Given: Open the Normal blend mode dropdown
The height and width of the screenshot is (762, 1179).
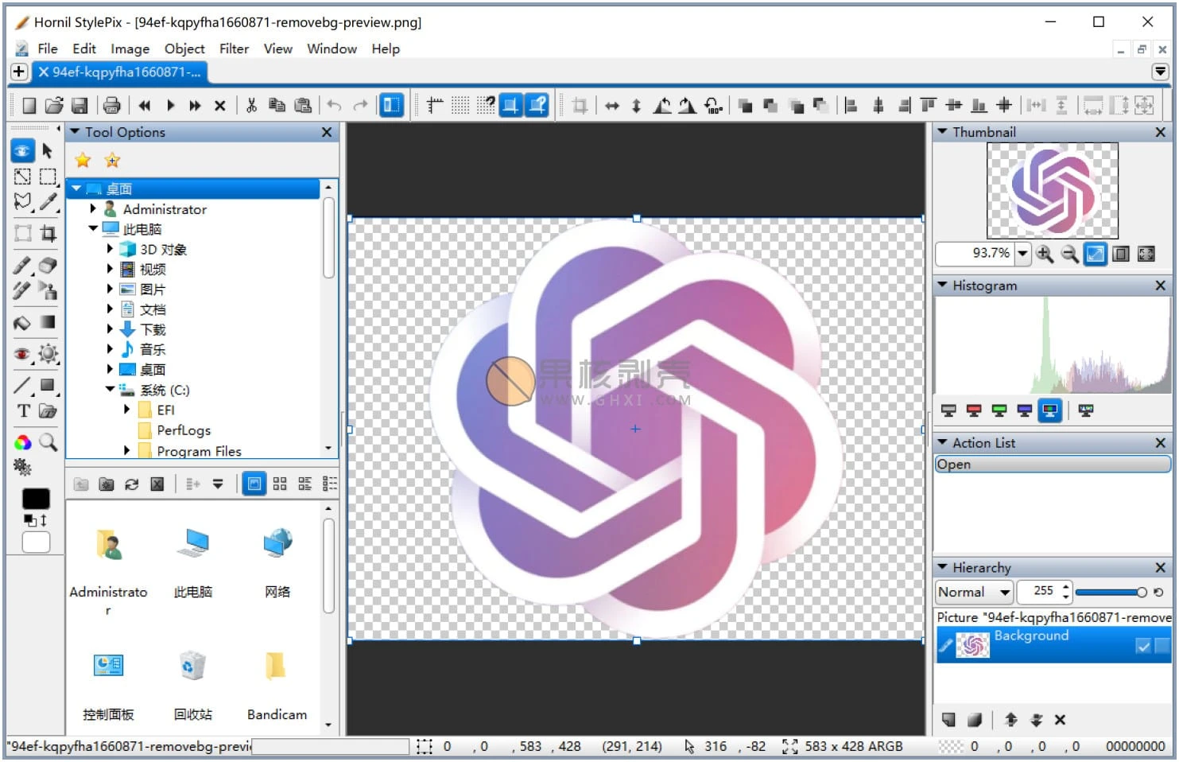Looking at the screenshot, I should click(x=1005, y=592).
